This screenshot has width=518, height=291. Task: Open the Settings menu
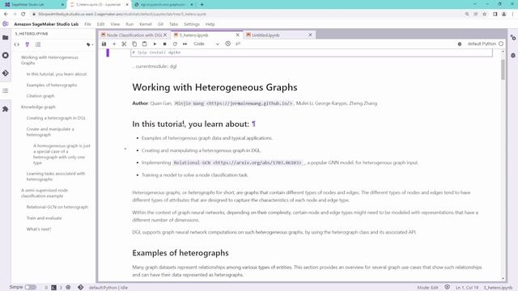click(192, 24)
